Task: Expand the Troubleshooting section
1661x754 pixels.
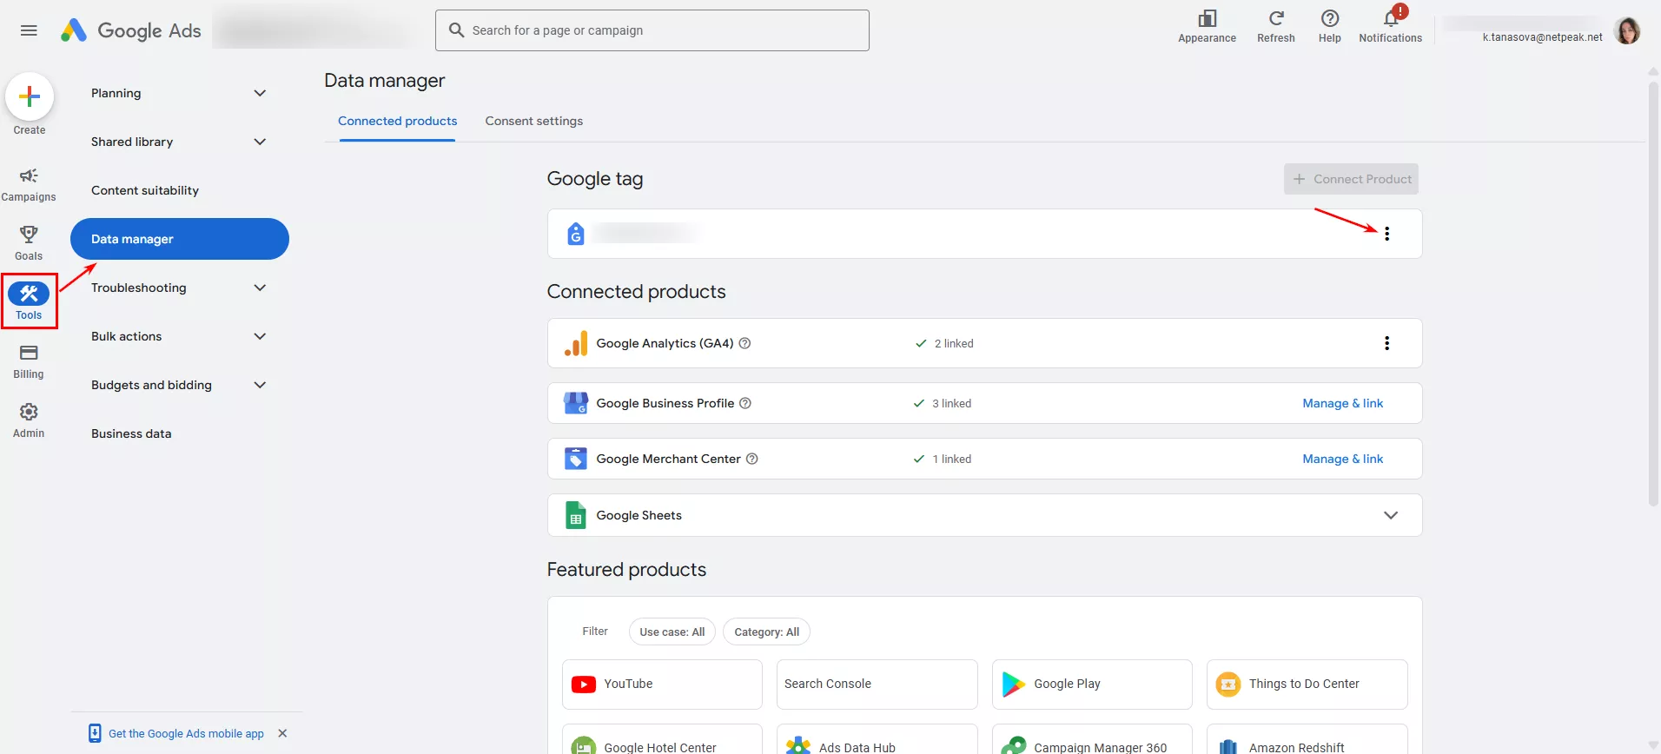Action: (x=260, y=288)
